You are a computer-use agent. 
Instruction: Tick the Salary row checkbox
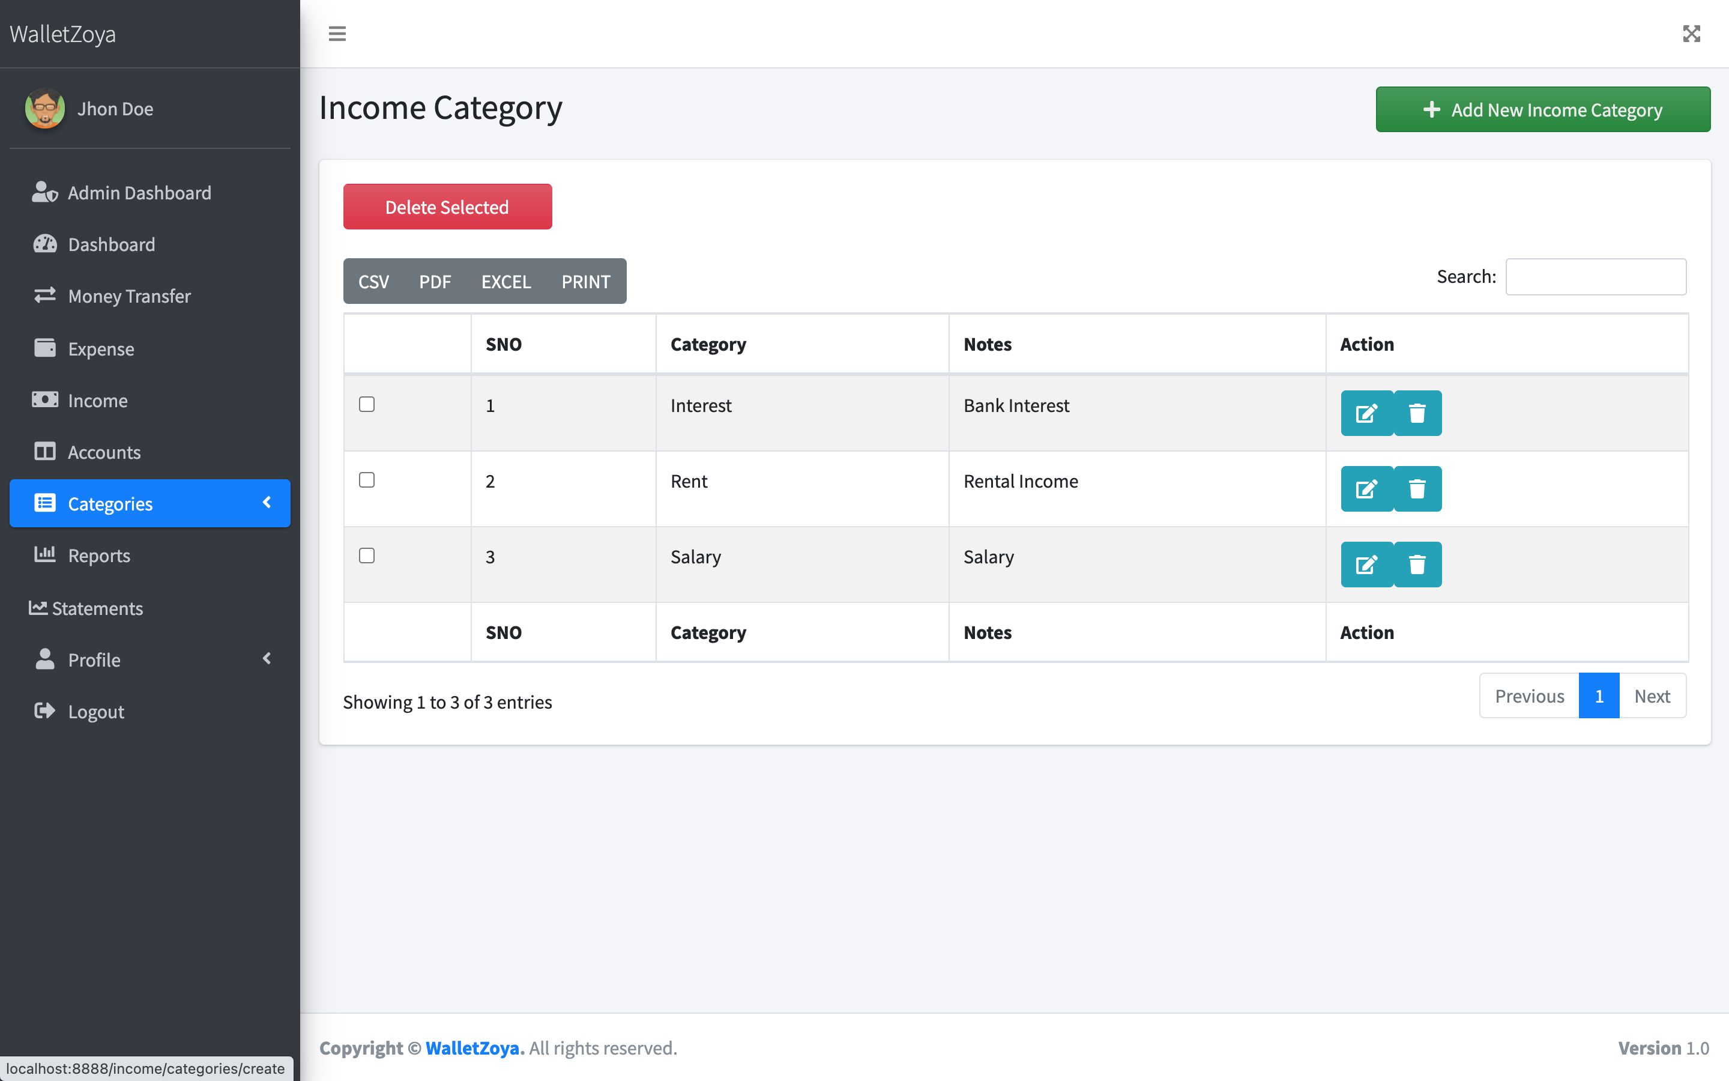[x=367, y=556]
